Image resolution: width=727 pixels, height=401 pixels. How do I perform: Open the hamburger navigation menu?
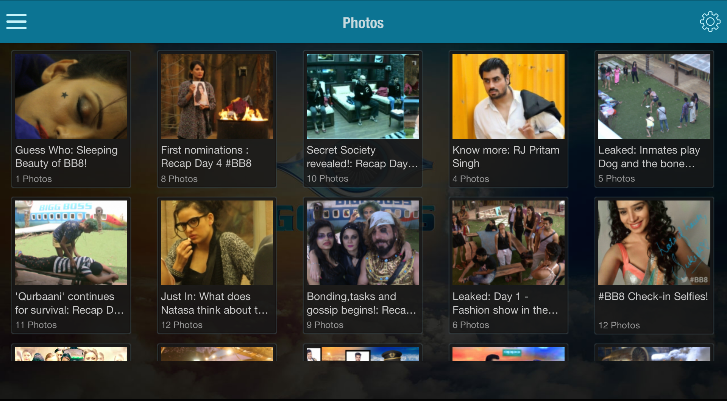click(x=16, y=22)
